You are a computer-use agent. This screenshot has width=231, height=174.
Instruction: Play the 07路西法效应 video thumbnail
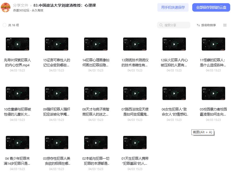[x=135, y=93]
